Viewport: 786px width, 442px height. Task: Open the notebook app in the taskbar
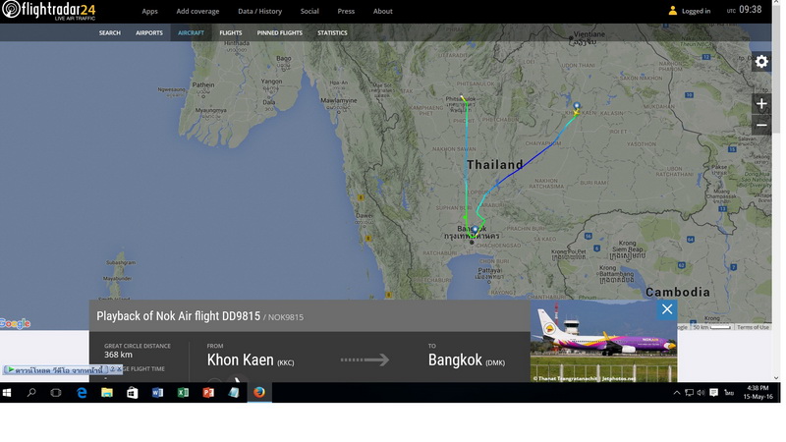point(234,392)
